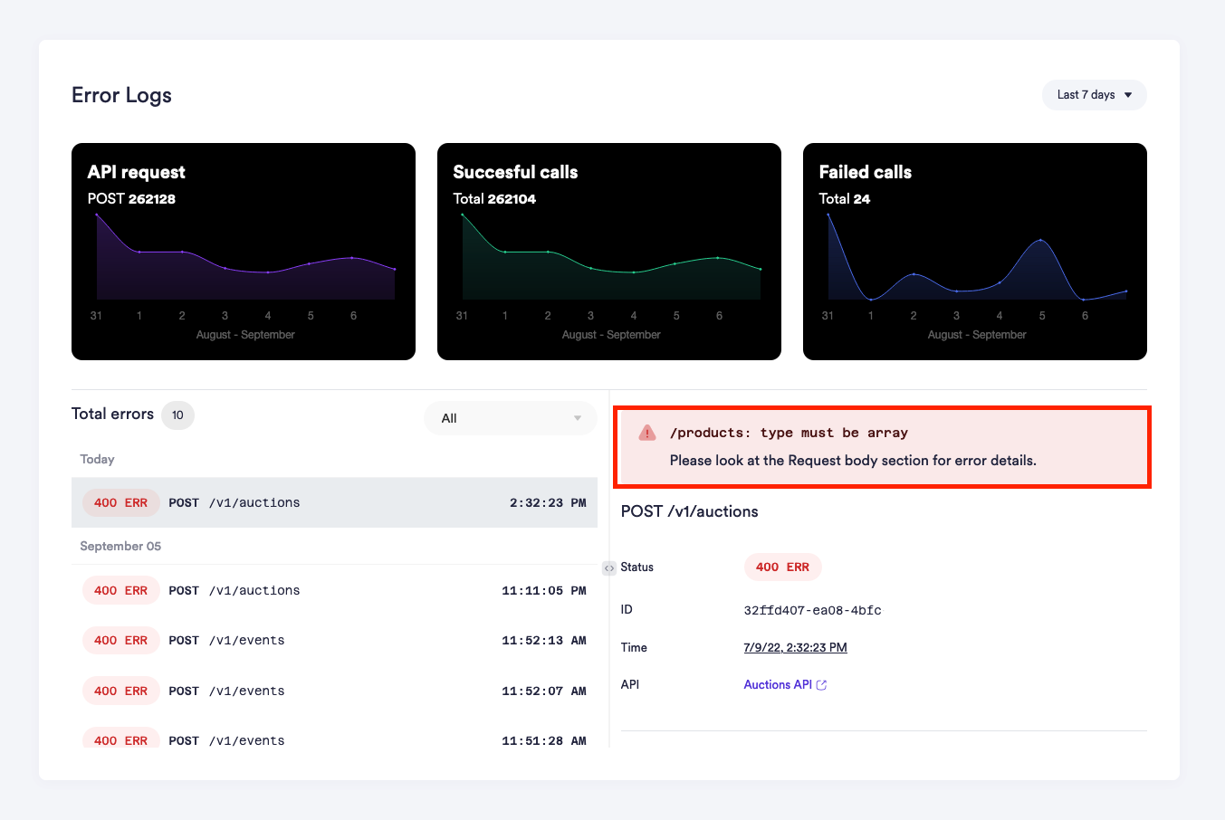Click the external link icon beside Auctions API
Image resolution: width=1225 pixels, height=820 pixels.
coord(821,685)
